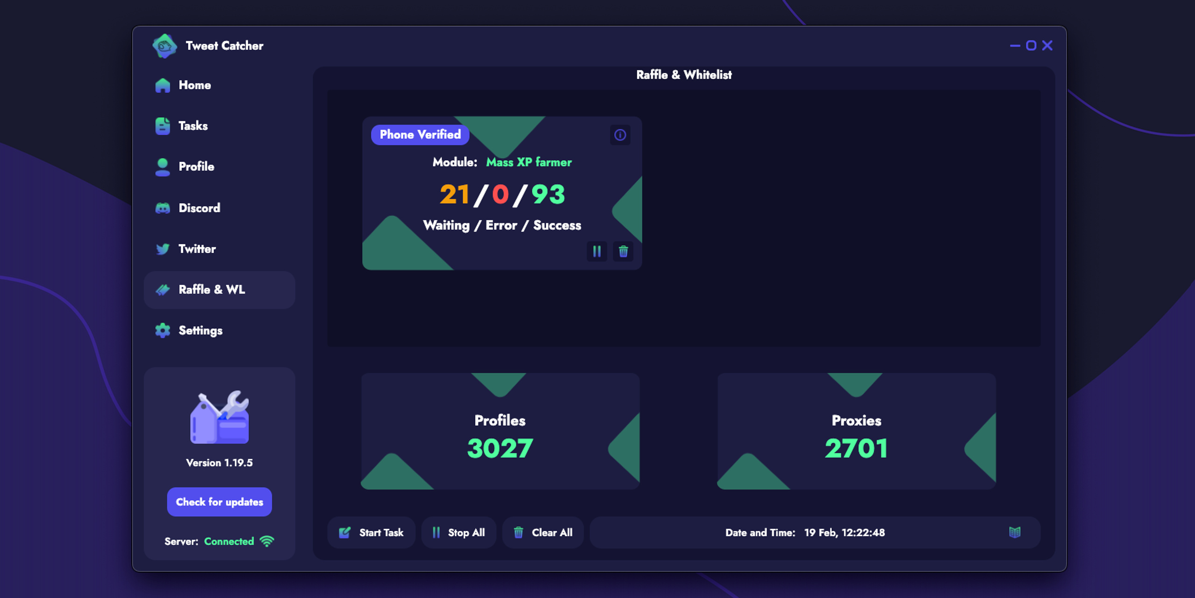Select the Raffle & WL menu item
The image size is (1195, 598).
click(x=219, y=290)
